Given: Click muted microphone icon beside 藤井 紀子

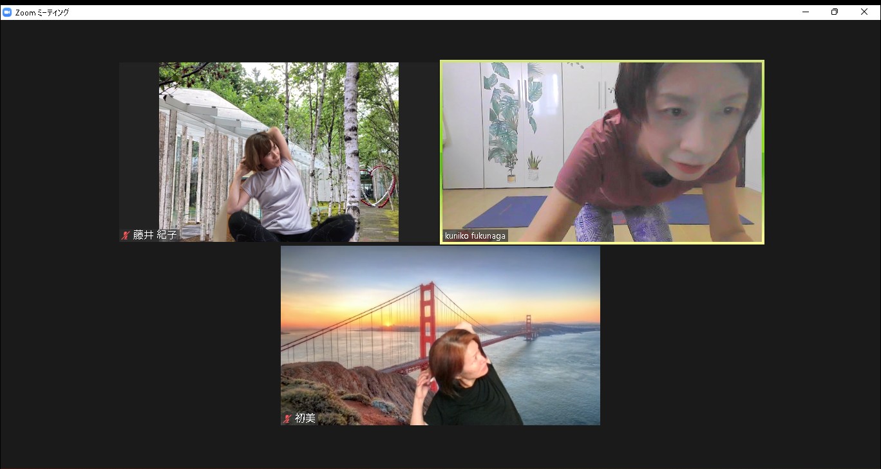Looking at the screenshot, I should pos(126,235).
